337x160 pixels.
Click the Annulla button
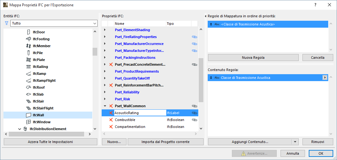292,153
